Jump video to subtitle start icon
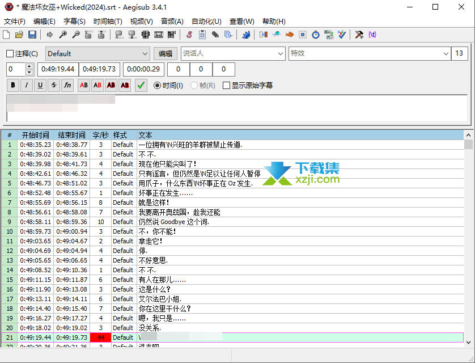 click(x=88, y=35)
